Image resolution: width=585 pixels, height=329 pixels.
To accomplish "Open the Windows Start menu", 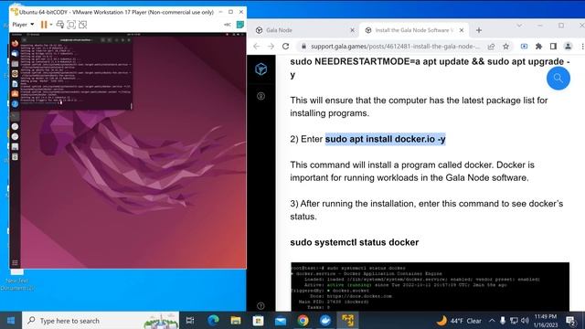I will pos(11,321).
